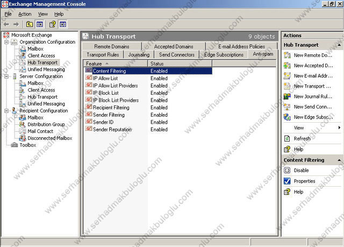Select the Recipient Filtering row
This screenshot has width=344, height=247.
tap(148, 108)
